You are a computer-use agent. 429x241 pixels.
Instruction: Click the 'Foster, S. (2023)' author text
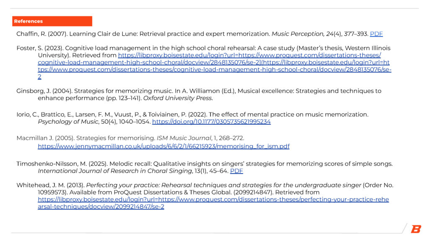[39, 48]
